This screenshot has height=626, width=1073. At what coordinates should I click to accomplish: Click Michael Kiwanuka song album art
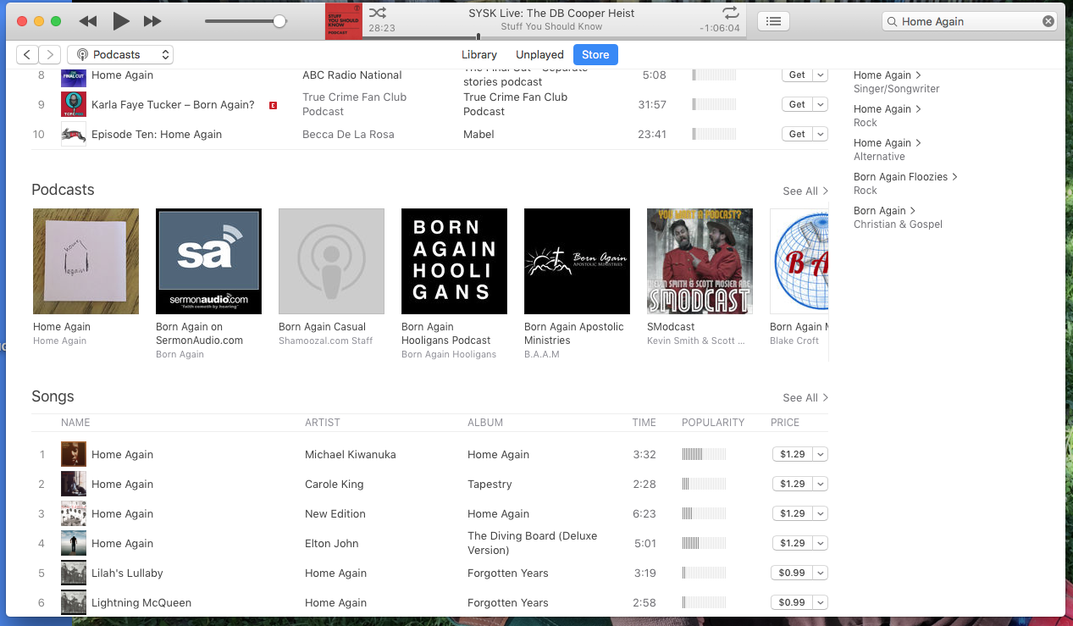coord(74,454)
